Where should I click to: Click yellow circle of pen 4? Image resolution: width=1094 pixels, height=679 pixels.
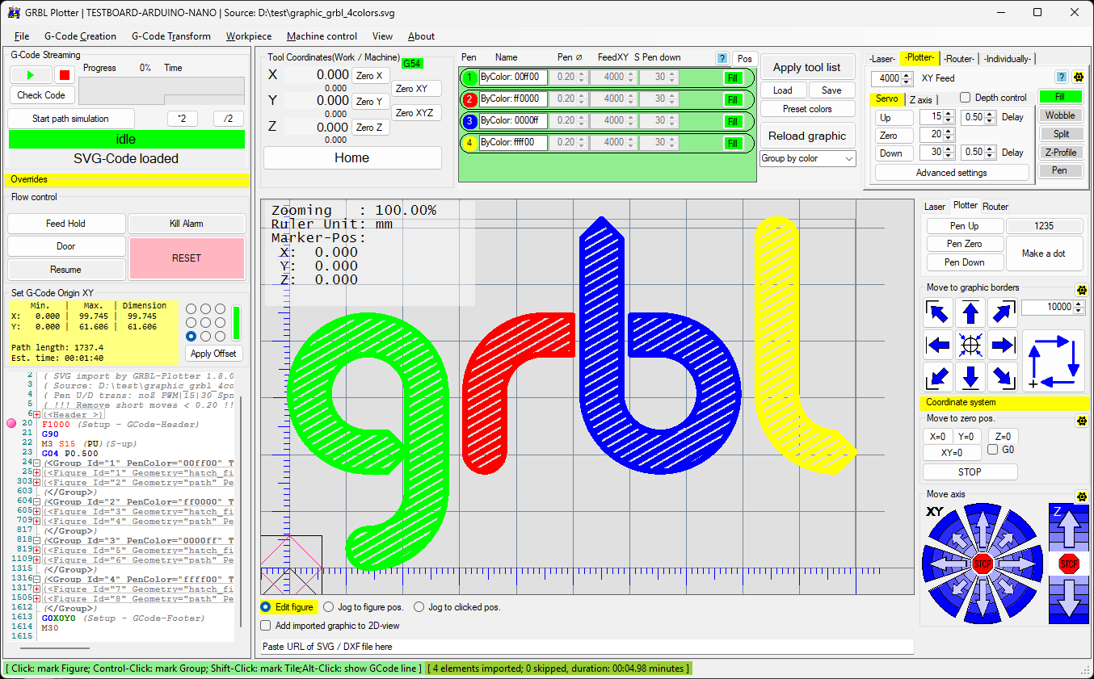click(469, 143)
